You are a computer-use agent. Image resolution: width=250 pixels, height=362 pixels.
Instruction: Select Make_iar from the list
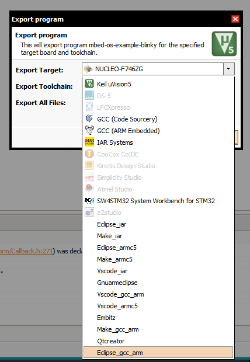[158, 236]
